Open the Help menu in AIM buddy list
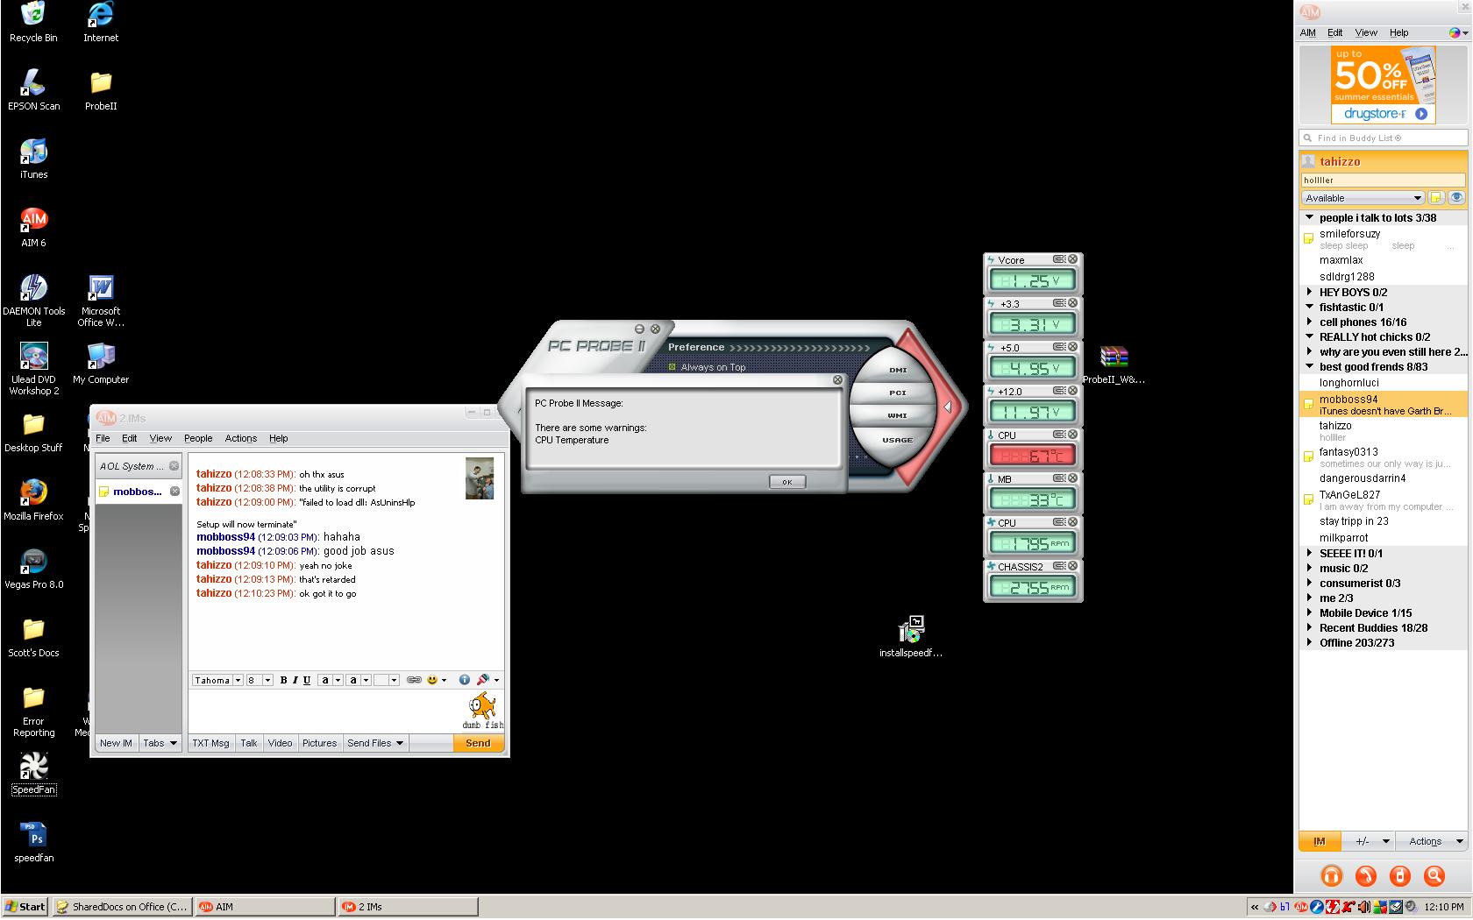This screenshot has width=1473, height=920. click(x=1399, y=32)
